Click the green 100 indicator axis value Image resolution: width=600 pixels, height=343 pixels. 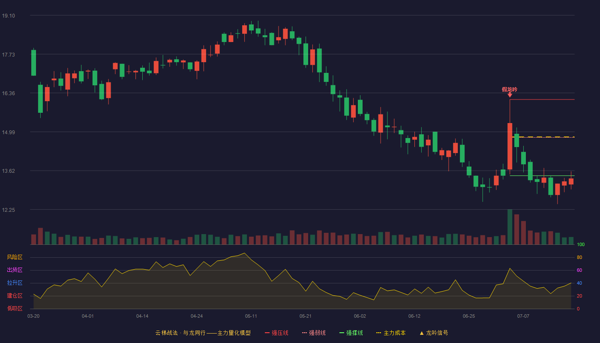click(581, 244)
